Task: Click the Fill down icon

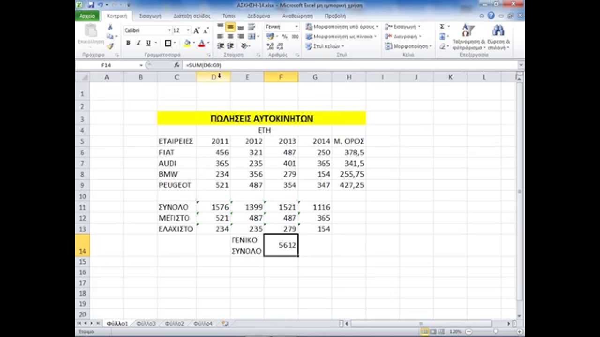Action: pyautogui.click(x=442, y=37)
